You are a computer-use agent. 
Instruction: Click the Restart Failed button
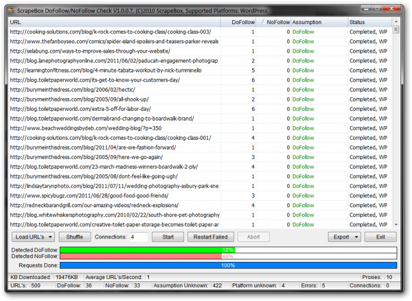(x=211, y=237)
